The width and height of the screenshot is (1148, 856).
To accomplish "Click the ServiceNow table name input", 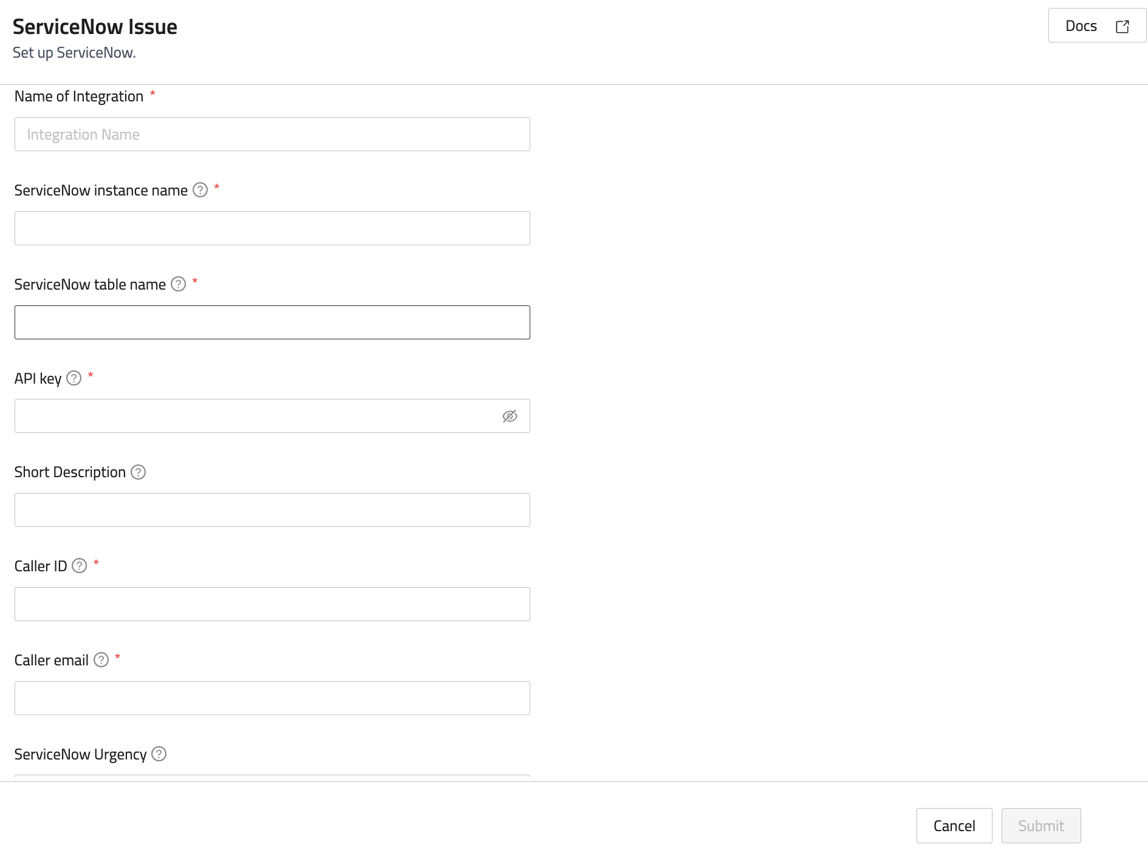I will point(272,322).
